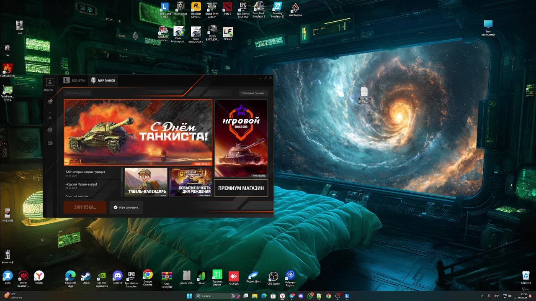The image size is (536, 301).
Task: Open WarThunder desktop shortcut
Action: coord(295,9)
